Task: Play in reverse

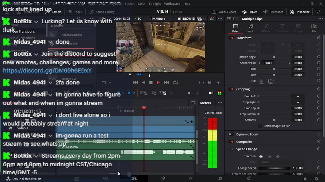Action: point(143,83)
